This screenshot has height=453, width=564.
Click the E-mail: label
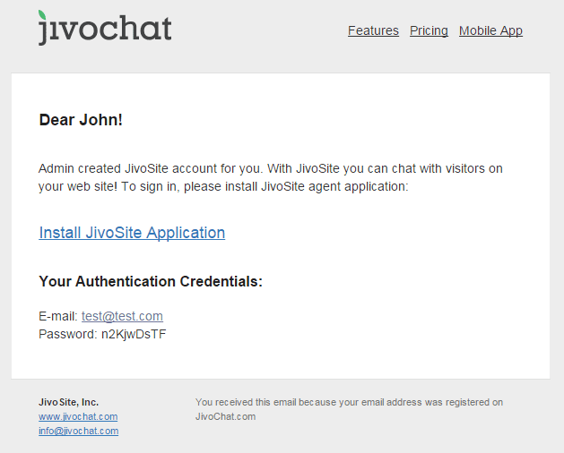58,316
